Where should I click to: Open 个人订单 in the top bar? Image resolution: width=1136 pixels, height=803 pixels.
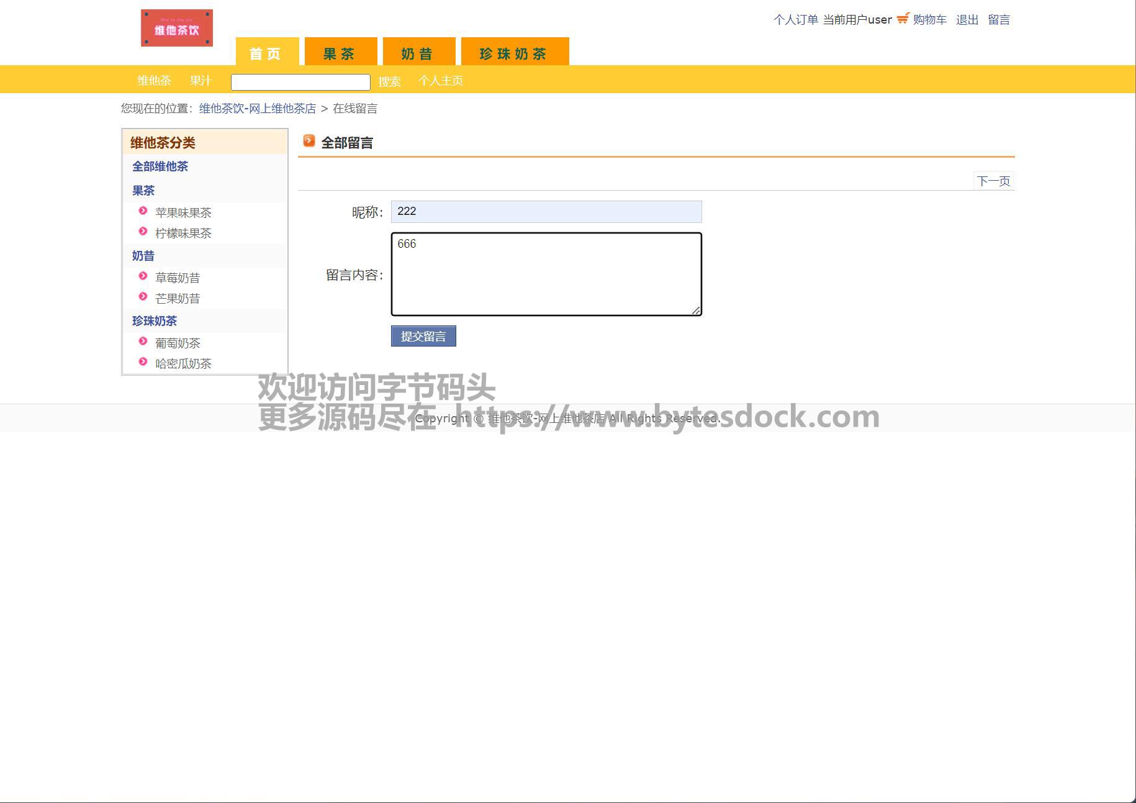coord(795,20)
